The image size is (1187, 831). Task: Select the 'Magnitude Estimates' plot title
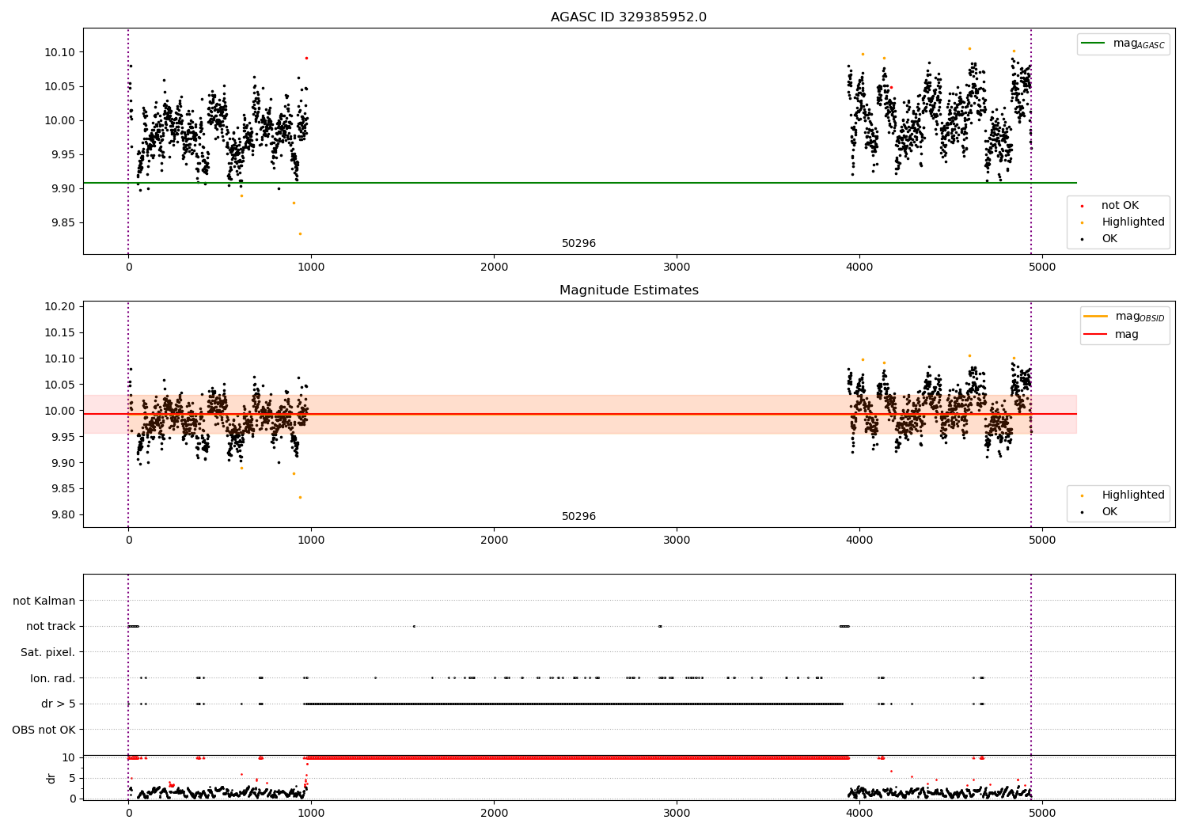628,290
